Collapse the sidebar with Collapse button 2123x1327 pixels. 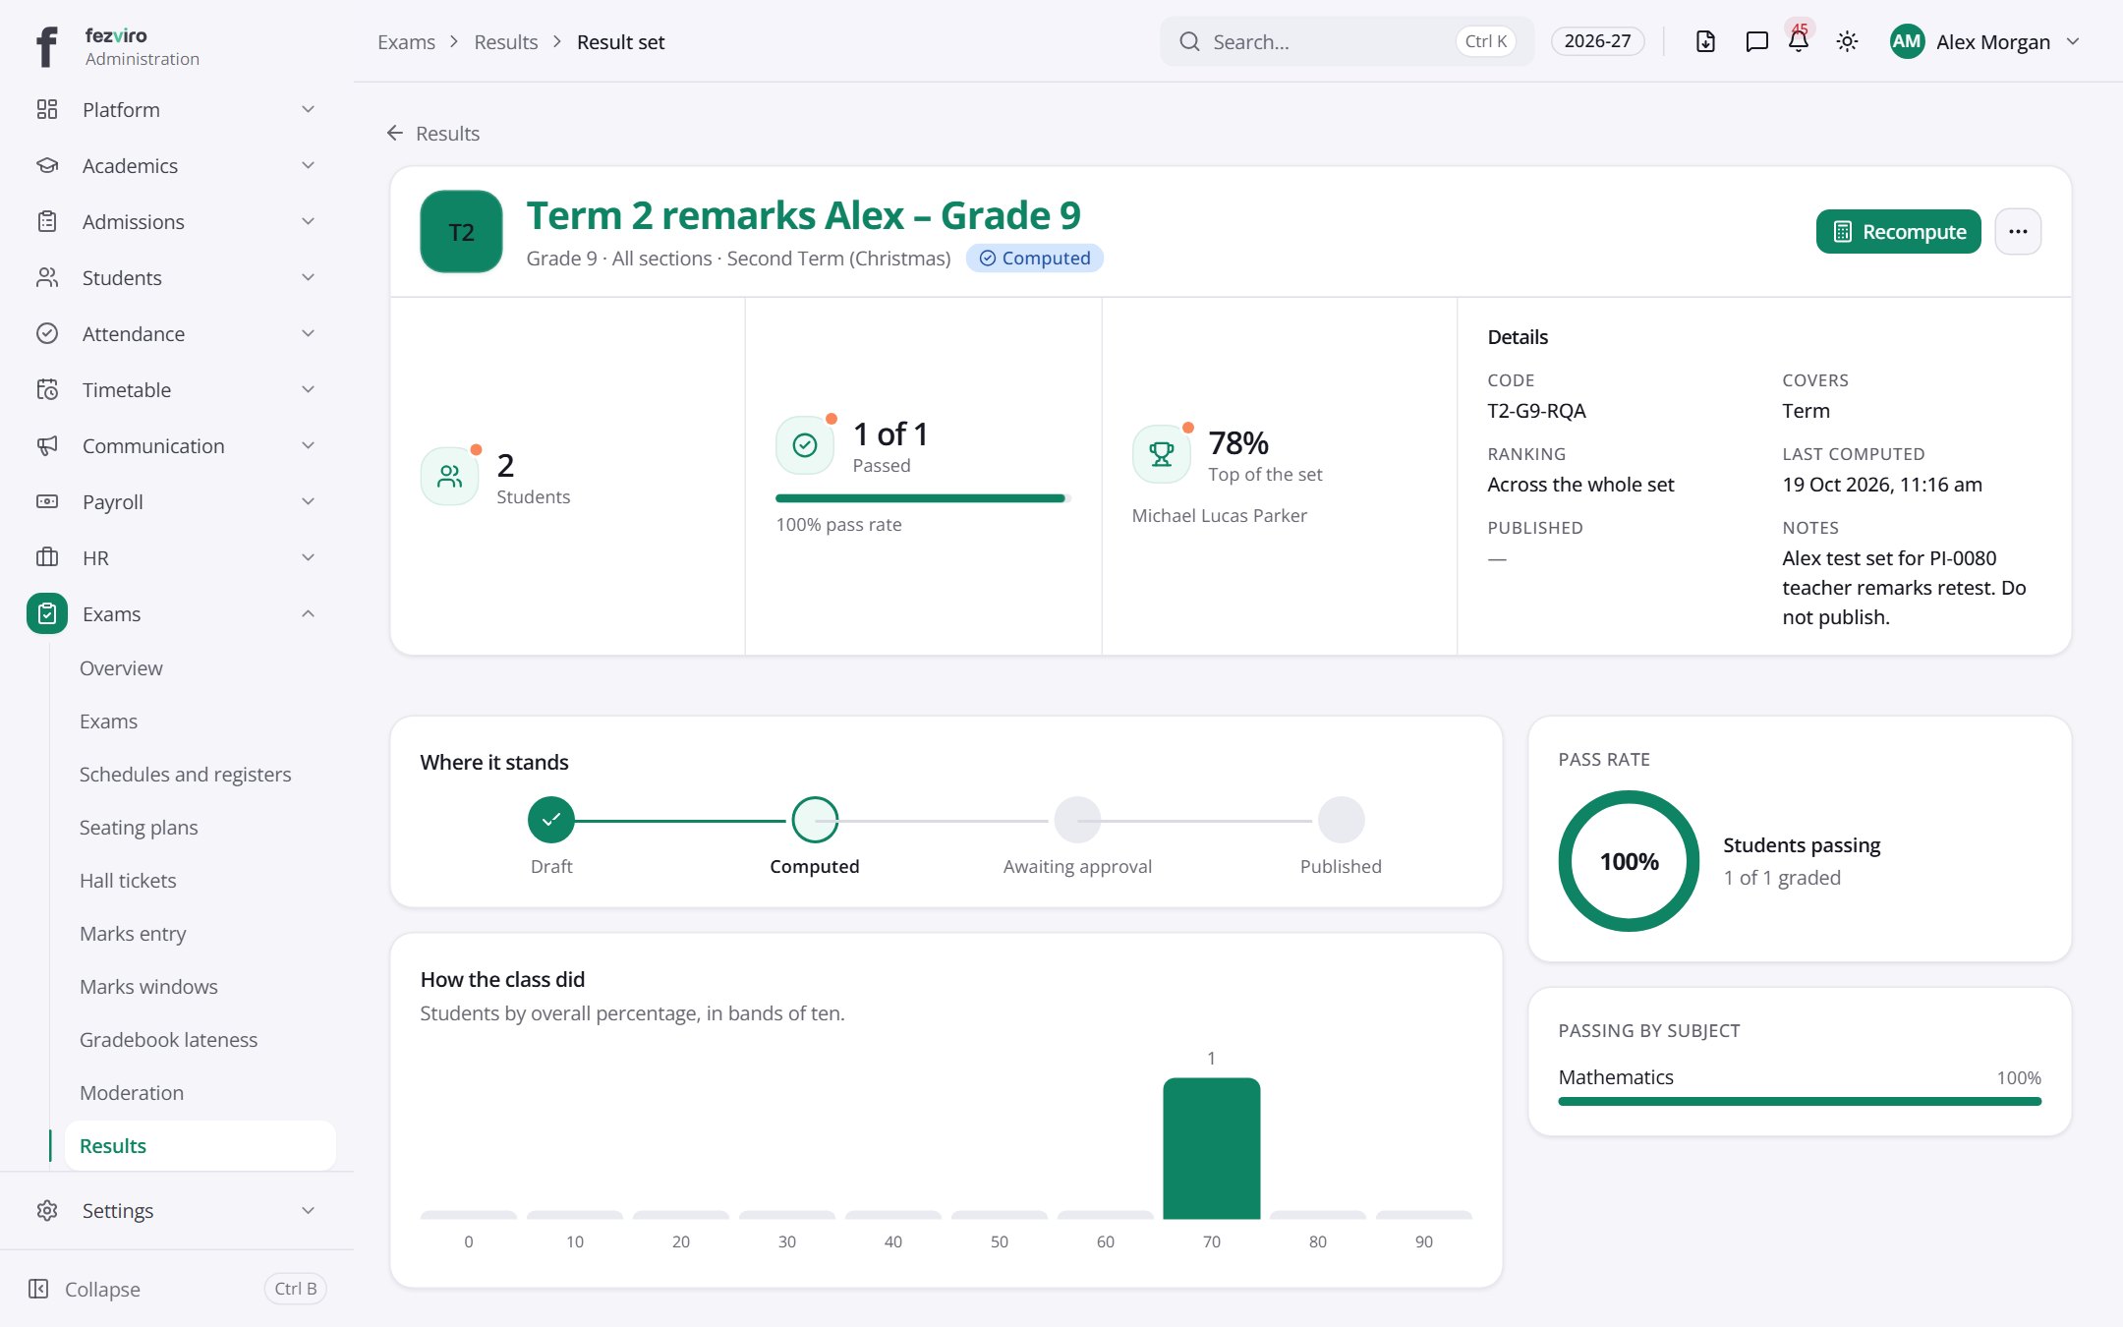[177, 1289]
